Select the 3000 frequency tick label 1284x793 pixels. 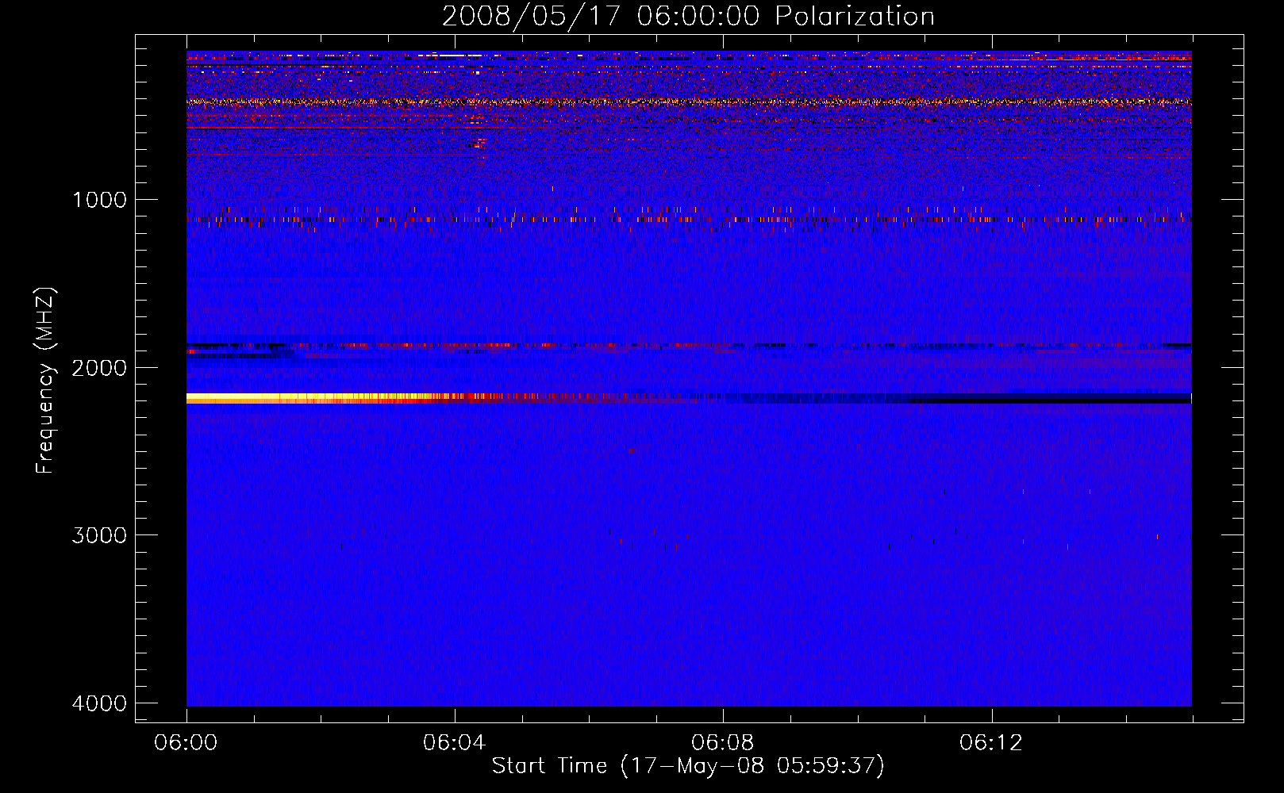tap(99, 535)
